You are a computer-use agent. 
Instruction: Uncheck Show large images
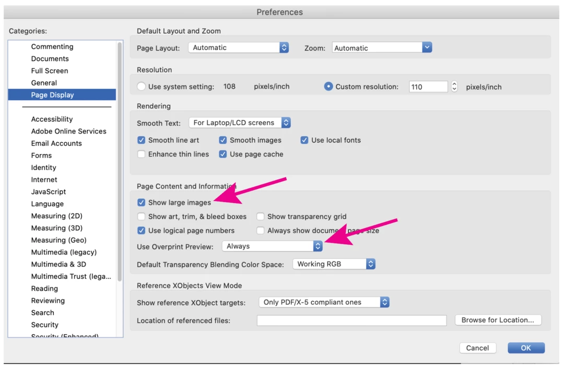142,203
